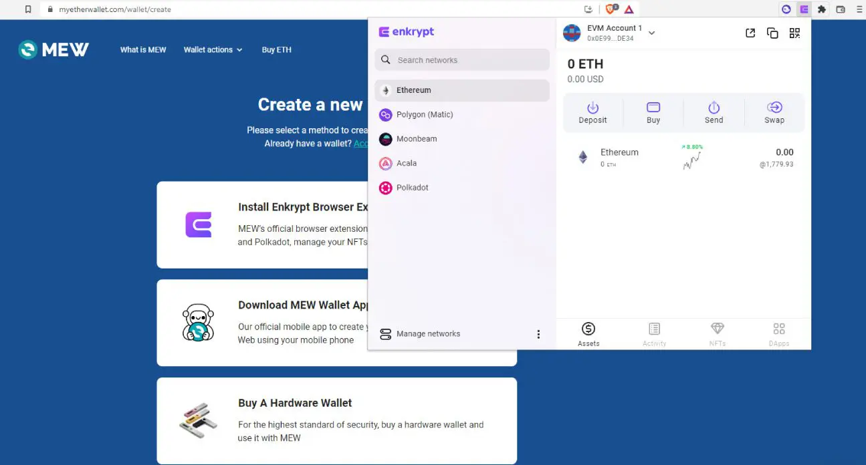Click the site lock icon
The height and width of the screenshot is (465, 866).
click(49, 9)
